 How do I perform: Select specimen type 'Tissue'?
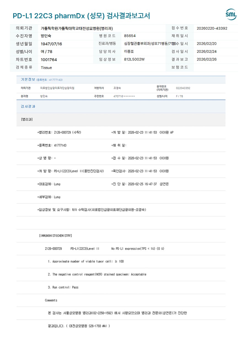click(x=46, y=67)
